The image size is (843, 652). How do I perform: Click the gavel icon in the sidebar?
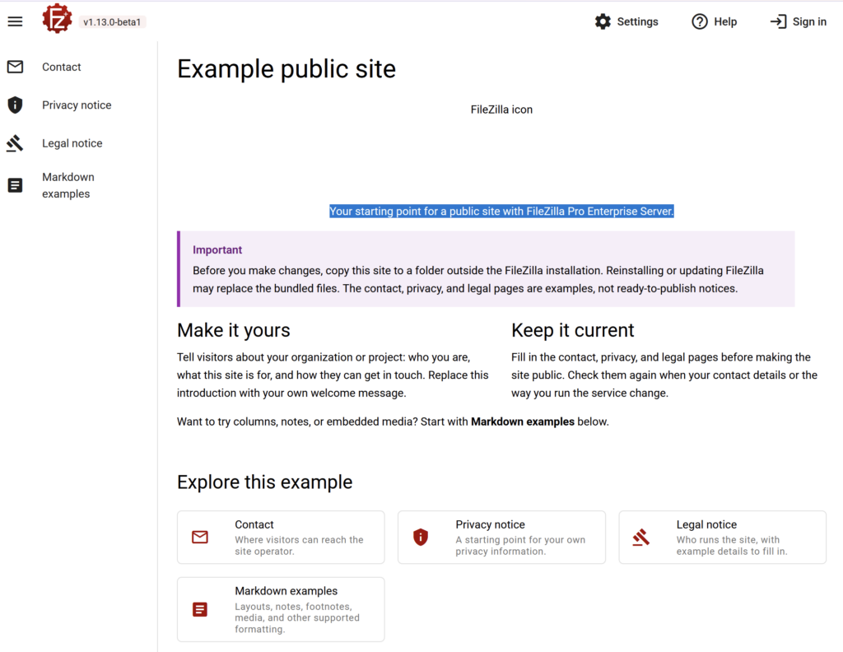pyautogui.click(x=15, y=143)
